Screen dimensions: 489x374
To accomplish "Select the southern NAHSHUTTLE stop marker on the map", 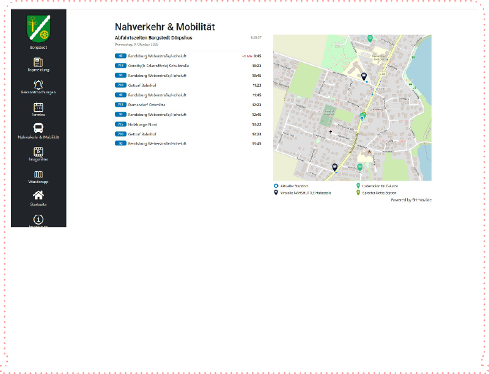I will pos(335,168).
